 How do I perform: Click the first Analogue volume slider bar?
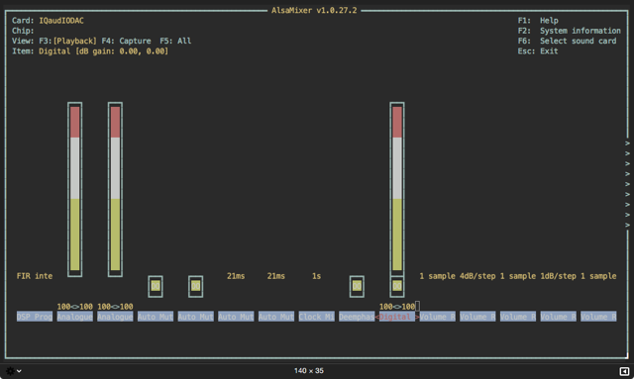pos(75,189)
